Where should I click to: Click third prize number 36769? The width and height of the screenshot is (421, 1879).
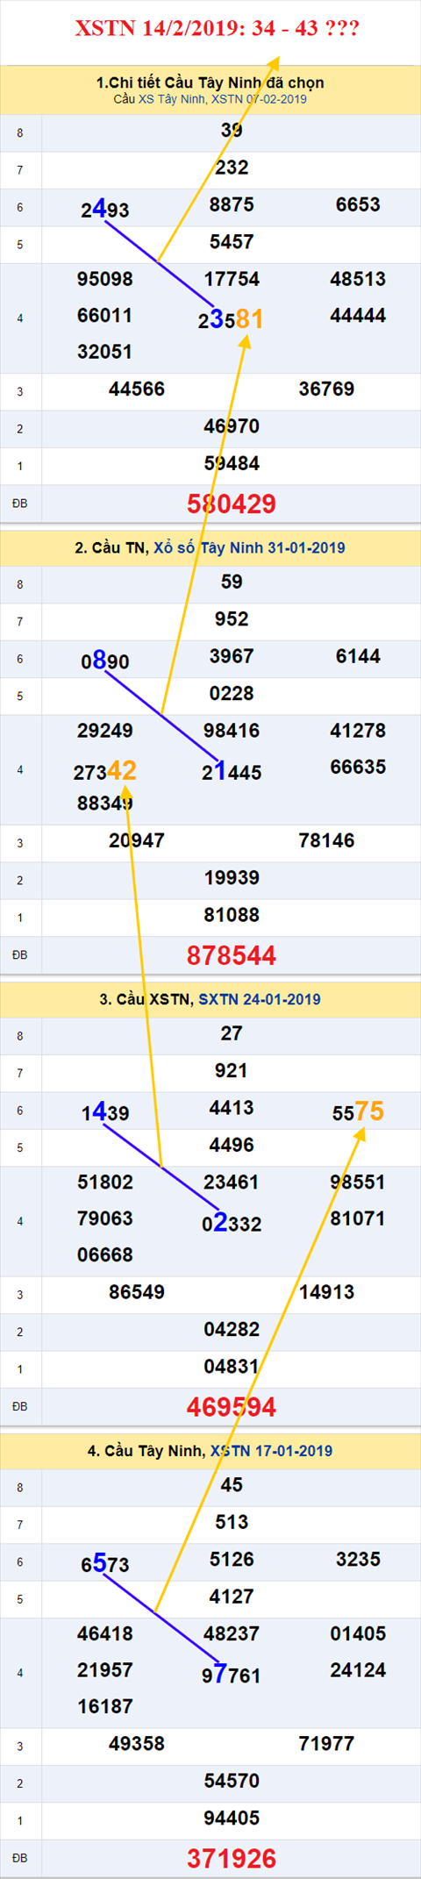click(x=326, y=389)
